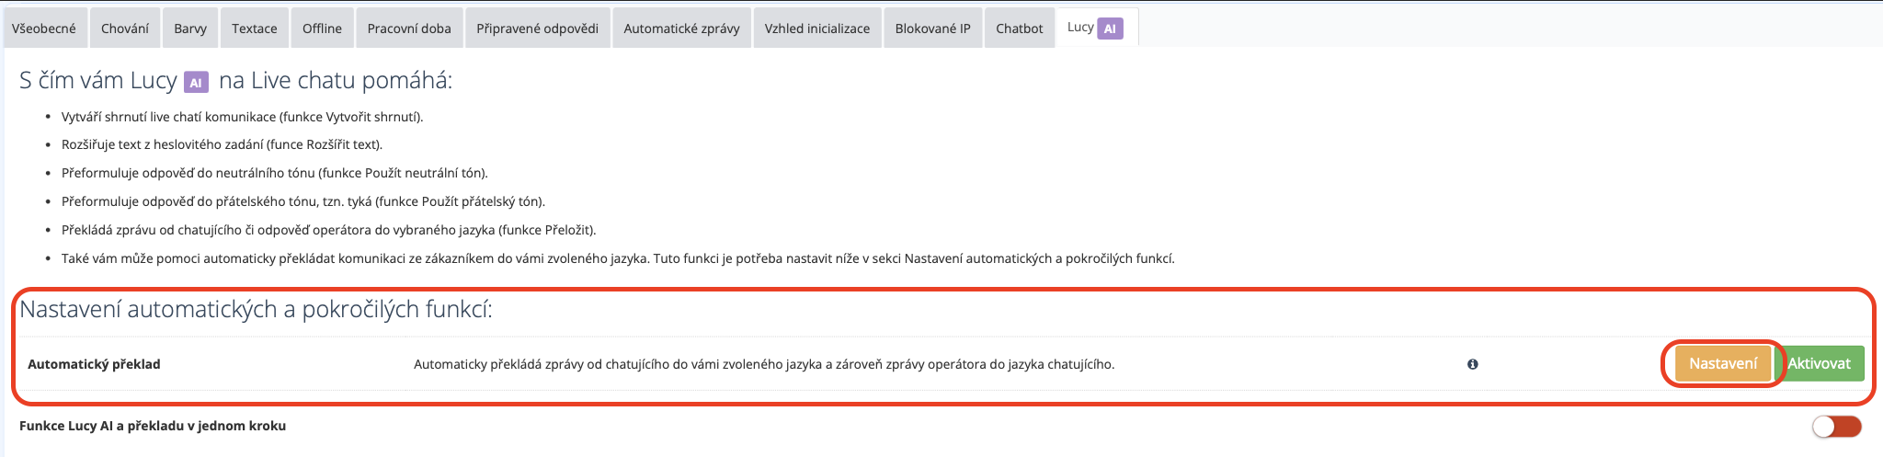Open the Barvy tab
This screenshot has width=1883, height=457.
tap(190, 29)
